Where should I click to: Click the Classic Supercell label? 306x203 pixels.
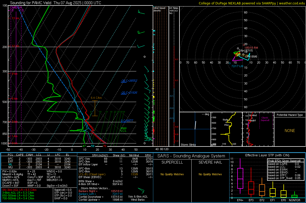coord(265,119)
